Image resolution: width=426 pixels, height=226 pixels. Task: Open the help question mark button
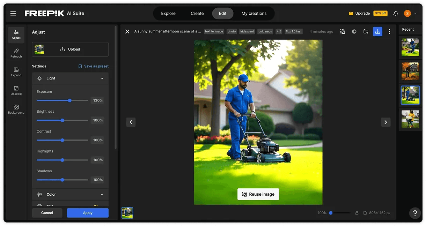point(415,213)
